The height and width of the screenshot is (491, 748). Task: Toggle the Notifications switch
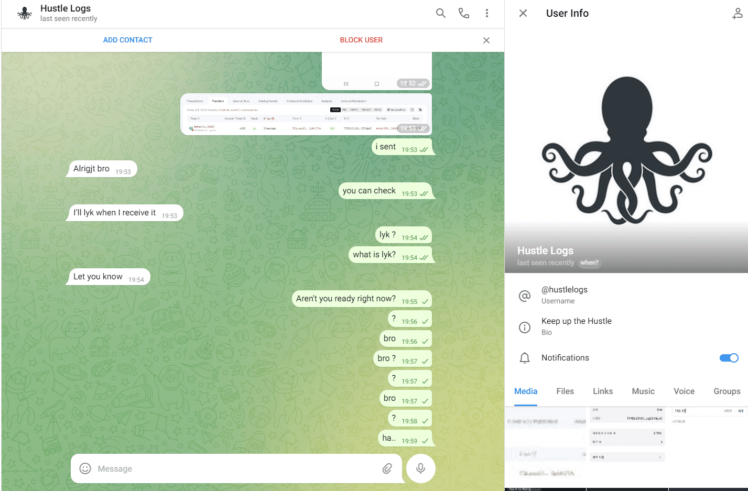coord(729,358)
